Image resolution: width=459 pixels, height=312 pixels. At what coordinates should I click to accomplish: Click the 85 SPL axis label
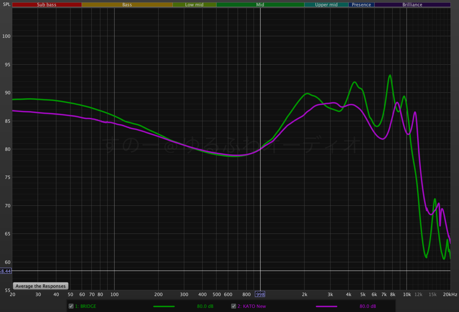(7, 121)
